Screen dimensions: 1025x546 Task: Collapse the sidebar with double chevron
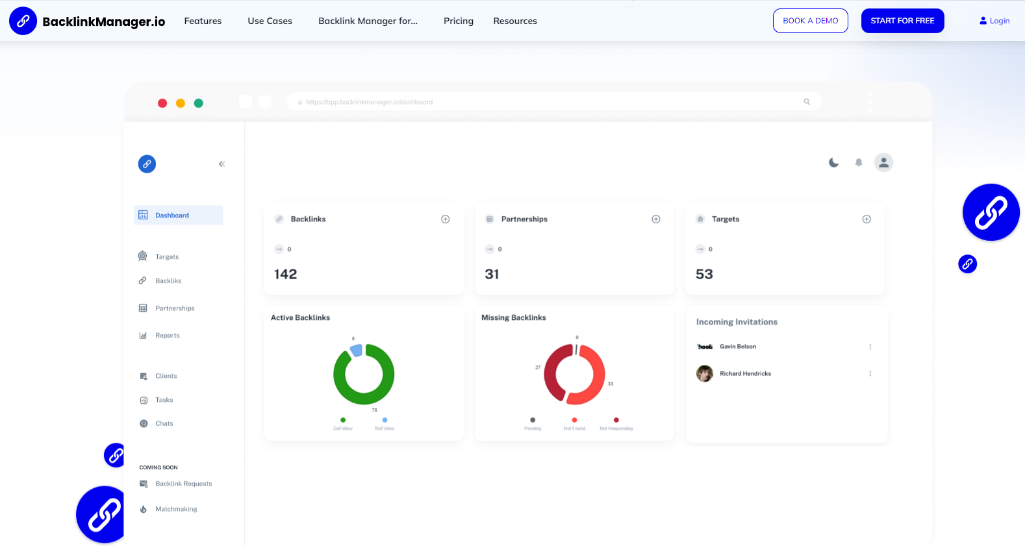click(222, 164)
